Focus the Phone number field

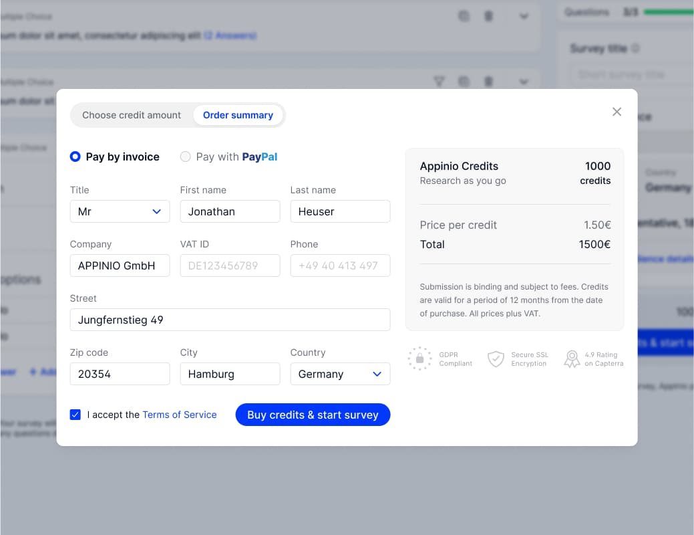coord(341,265)
